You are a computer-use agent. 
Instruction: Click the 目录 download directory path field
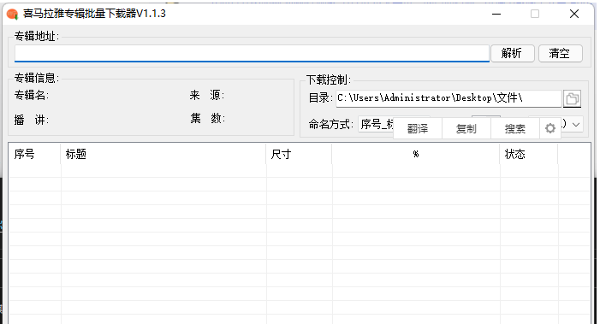click(449, 98)
